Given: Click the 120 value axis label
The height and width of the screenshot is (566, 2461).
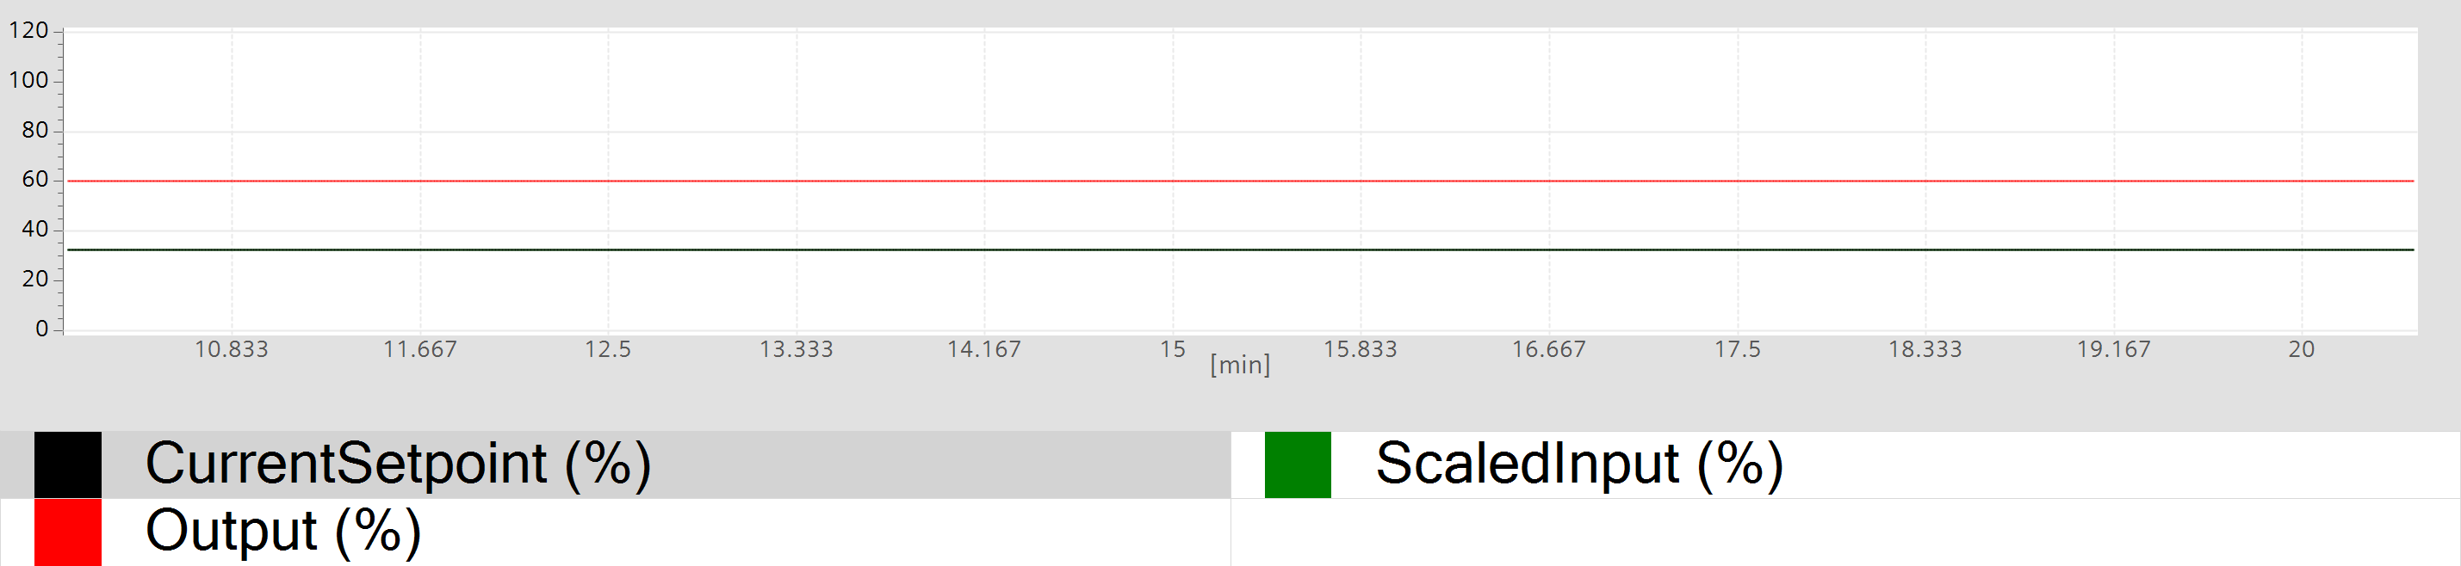Looking at the screenshot, I should 28,31.
